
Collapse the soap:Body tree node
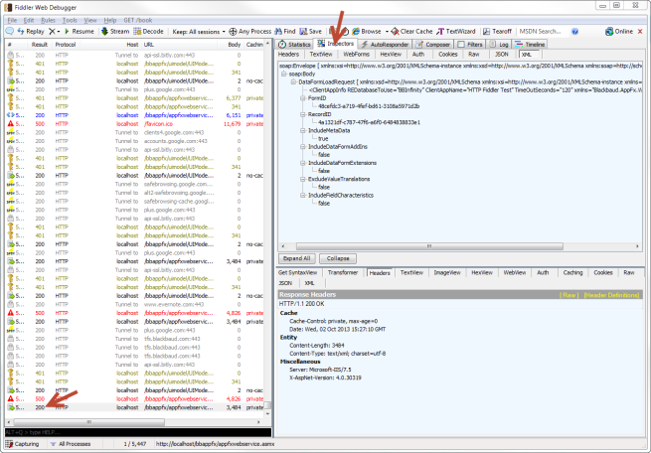[x=283, y=75]
